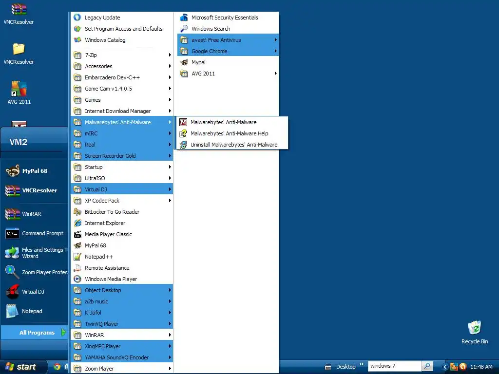Open Malwarebytes' Anti-Malware Help icon
The width and height of the screenshot is (499, 374).
click(x=183, y=133)
